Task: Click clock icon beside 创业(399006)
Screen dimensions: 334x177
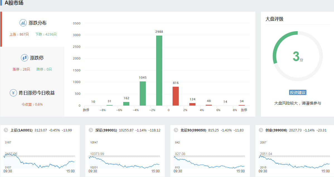Action: click(x=261, y=130)
